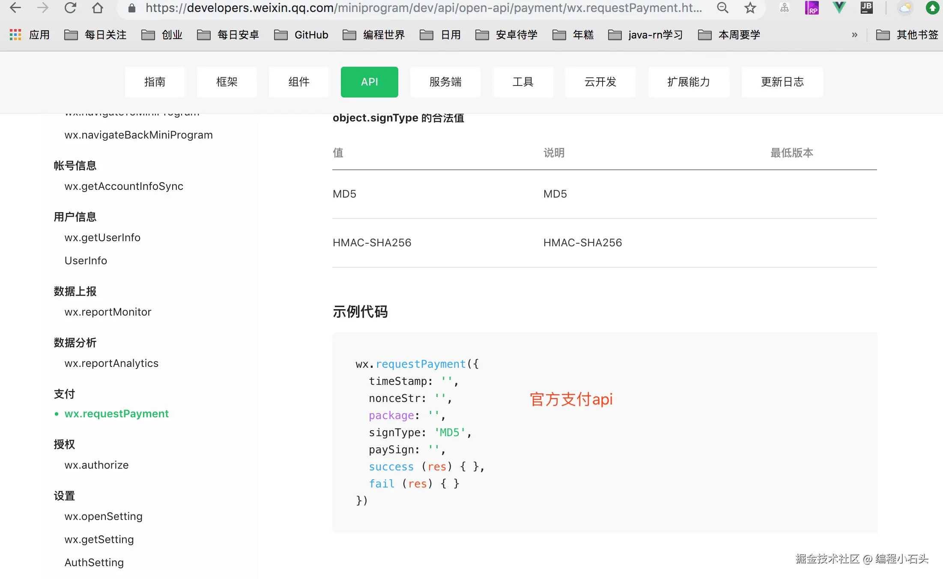Viewport: 943px width, 579px height.
Task: Click the JetBrains JB extension icon
Action: (866, 8)
